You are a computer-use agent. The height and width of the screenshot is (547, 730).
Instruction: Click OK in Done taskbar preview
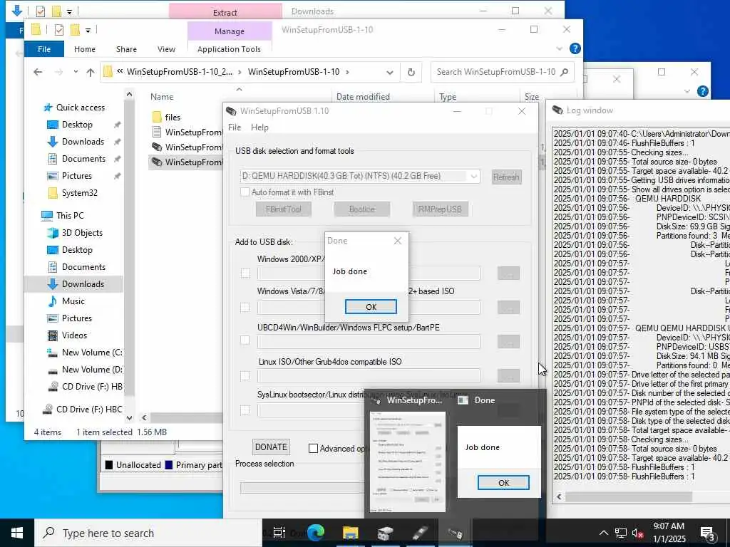tap(503, 483)
